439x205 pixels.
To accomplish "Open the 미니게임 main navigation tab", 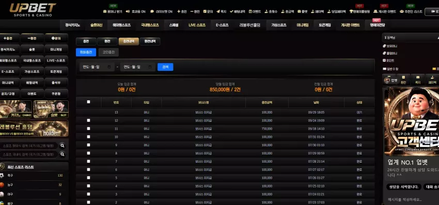I will pos(302,25).
